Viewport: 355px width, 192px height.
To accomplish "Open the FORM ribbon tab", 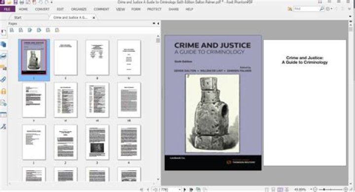I will tap(136, 9).
